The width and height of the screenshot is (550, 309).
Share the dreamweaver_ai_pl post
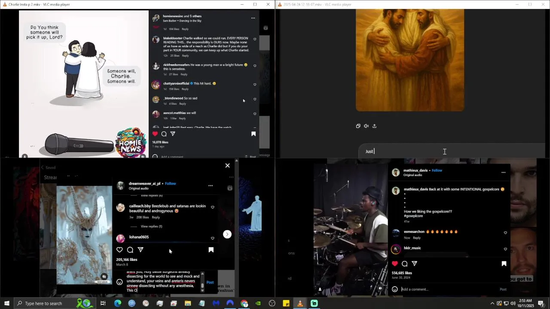(x=141, y=250)
